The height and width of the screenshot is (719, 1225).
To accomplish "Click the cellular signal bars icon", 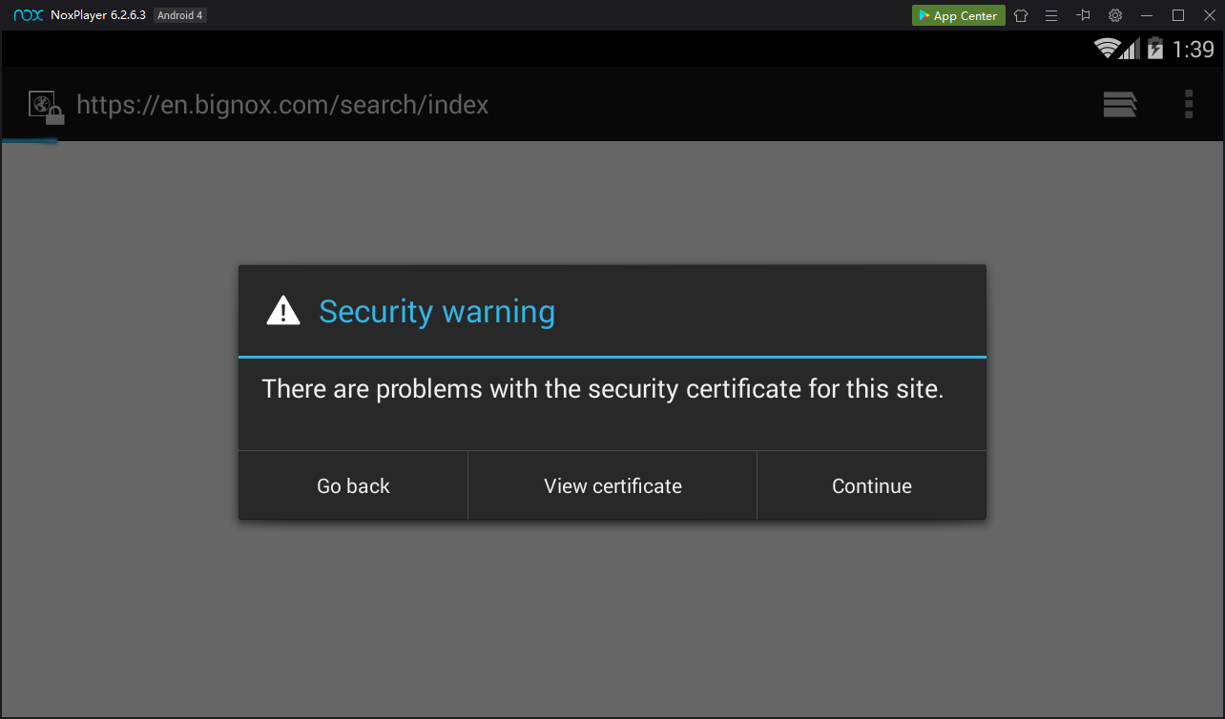I will pyautogui.click(x=1131, y=49).
